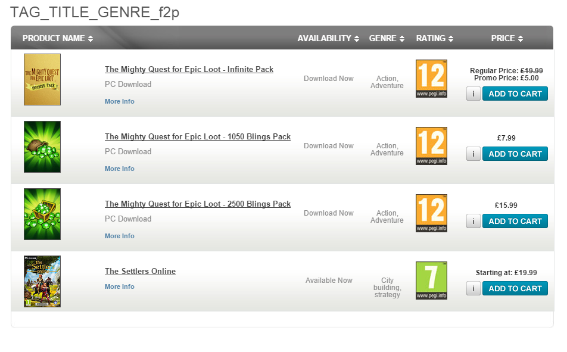Viewport: 567px width, 352px height.
Task: View More Info for 1050 Blings Pack
Action: (x=120, y=169)
